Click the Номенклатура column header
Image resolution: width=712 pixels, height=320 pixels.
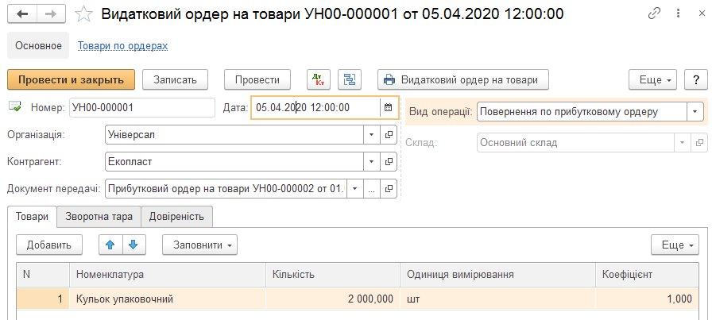point(168,275)
